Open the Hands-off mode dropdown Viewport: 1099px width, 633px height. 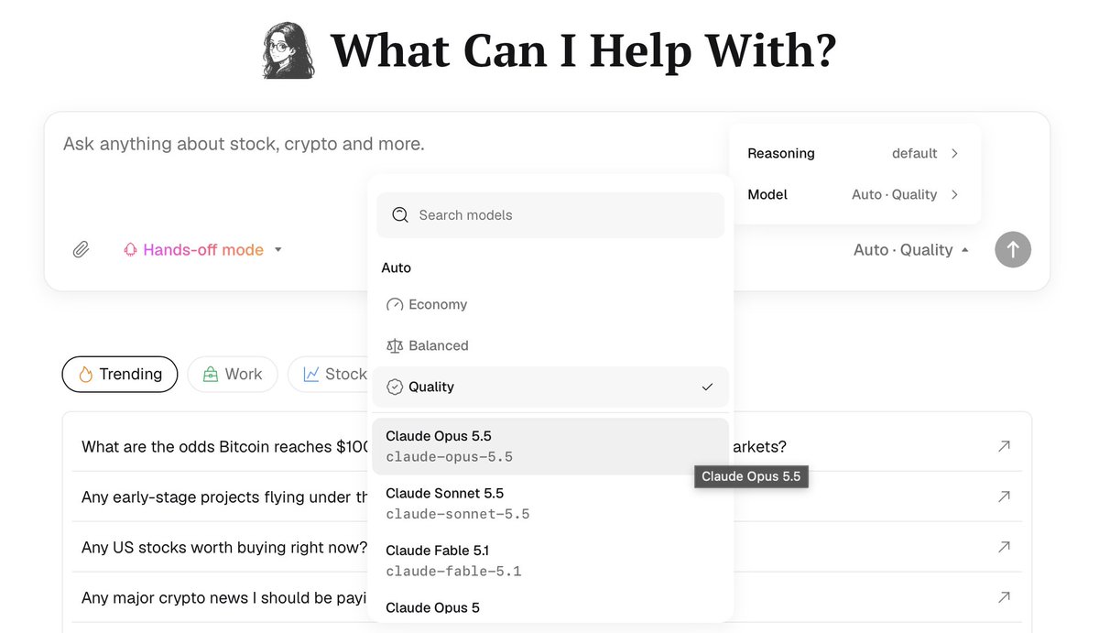point(202,249)
